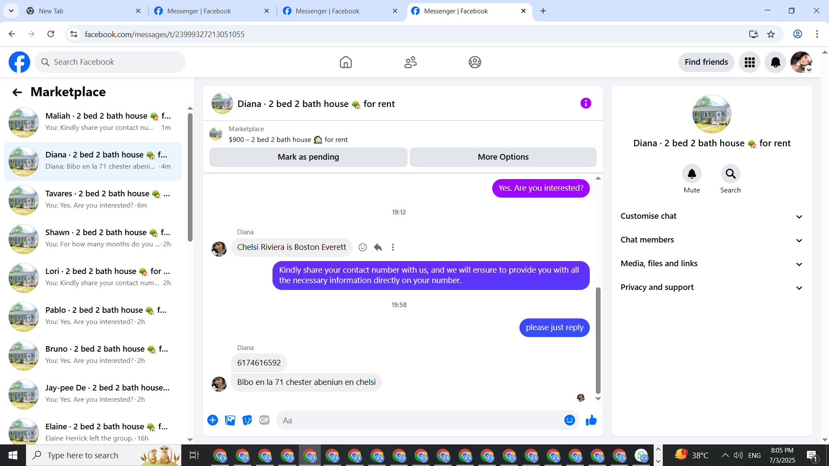Click the thumbs-up like send icon

(591, 420)
